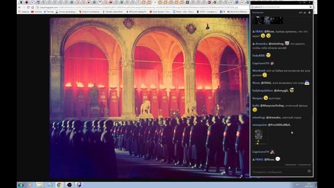Viewport: 334px width, 188px height.
Task: Click smiley in Kergan's message
Action: pyautogui.click(x=266, y=98)
